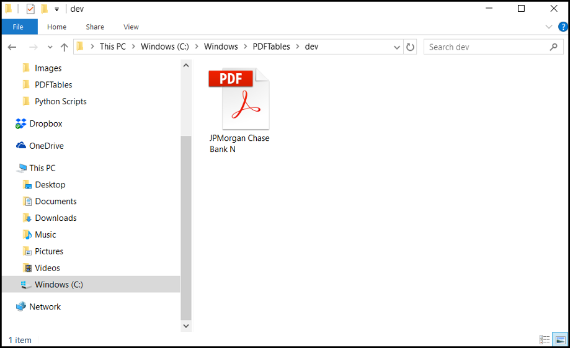This screenshot has height=348, width=570.
Task: Expand the ribbon with the chevron
Action: coord(548,27)
